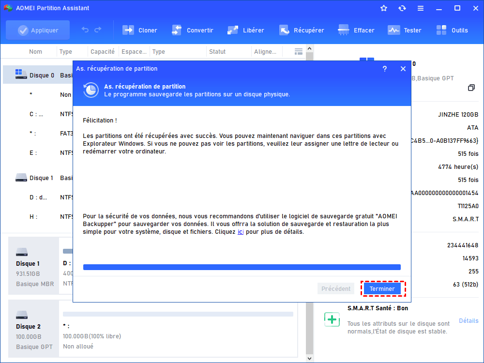Select the Disque 1 931.51GB card
Image resolution: width=484 pixels, height=363 pixels.
33,266
